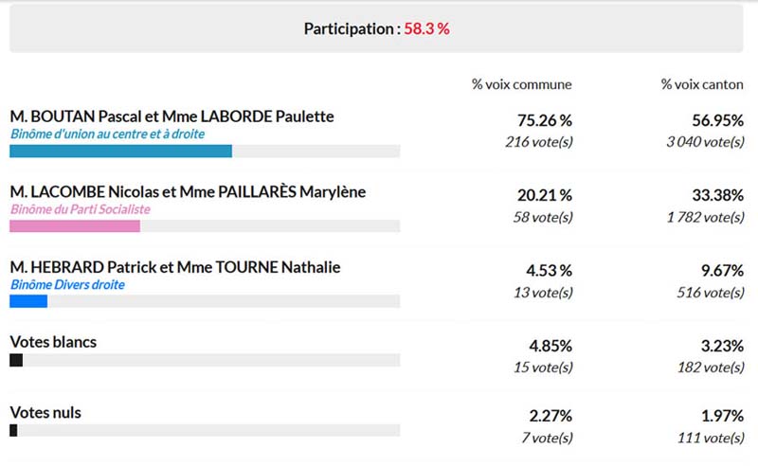Click the Votes nuls label
This screenshot has width=758, height=466.
(x=45, y=412)
